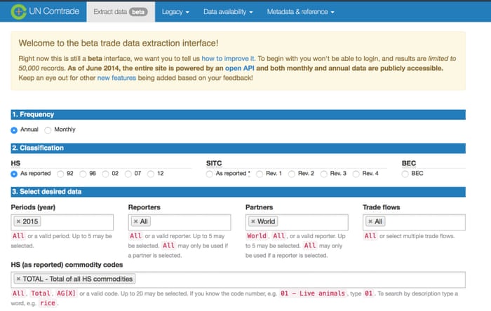Follow the 'new features' link
The image size is (491, 311).
point(116,78)
